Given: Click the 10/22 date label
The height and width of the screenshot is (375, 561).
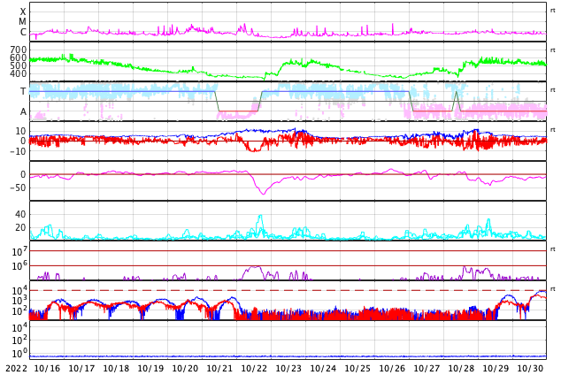Looking at the screenshot, I should point(254,368).
